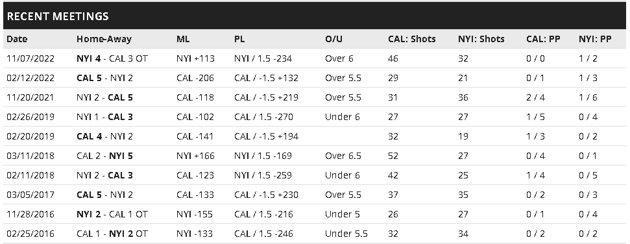Open the NYI 2 - CAL 1 OT matchup
Image resolution: width=630 pixels, height=244 pixels.
coord(112,214)
